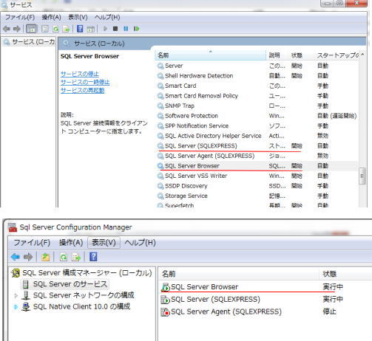Click Back arrow in Configuration Manager toolbar

[x=16, y=257]
